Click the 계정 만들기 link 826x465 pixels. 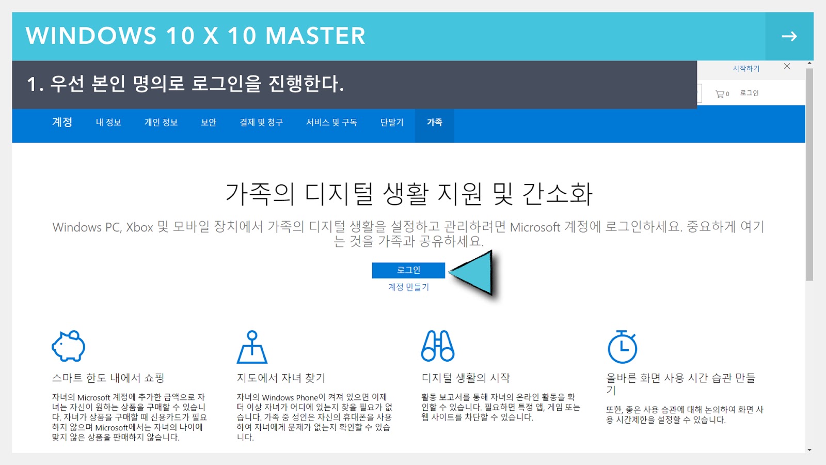click(408, 287)
